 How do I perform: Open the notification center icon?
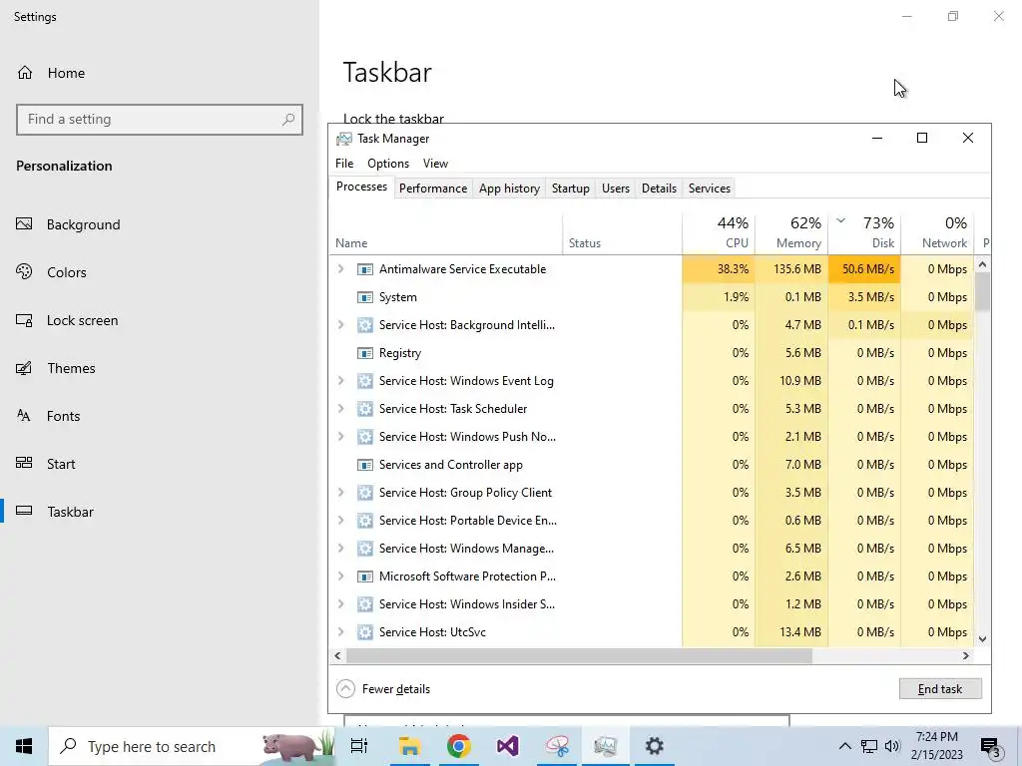(991, 746)
